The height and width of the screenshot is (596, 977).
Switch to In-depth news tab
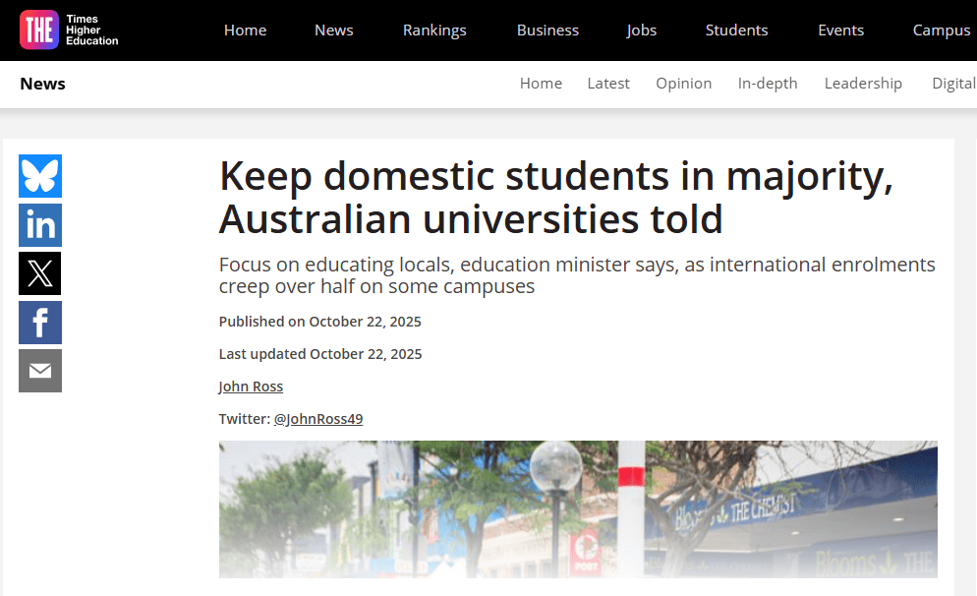[x=768, y=84]
